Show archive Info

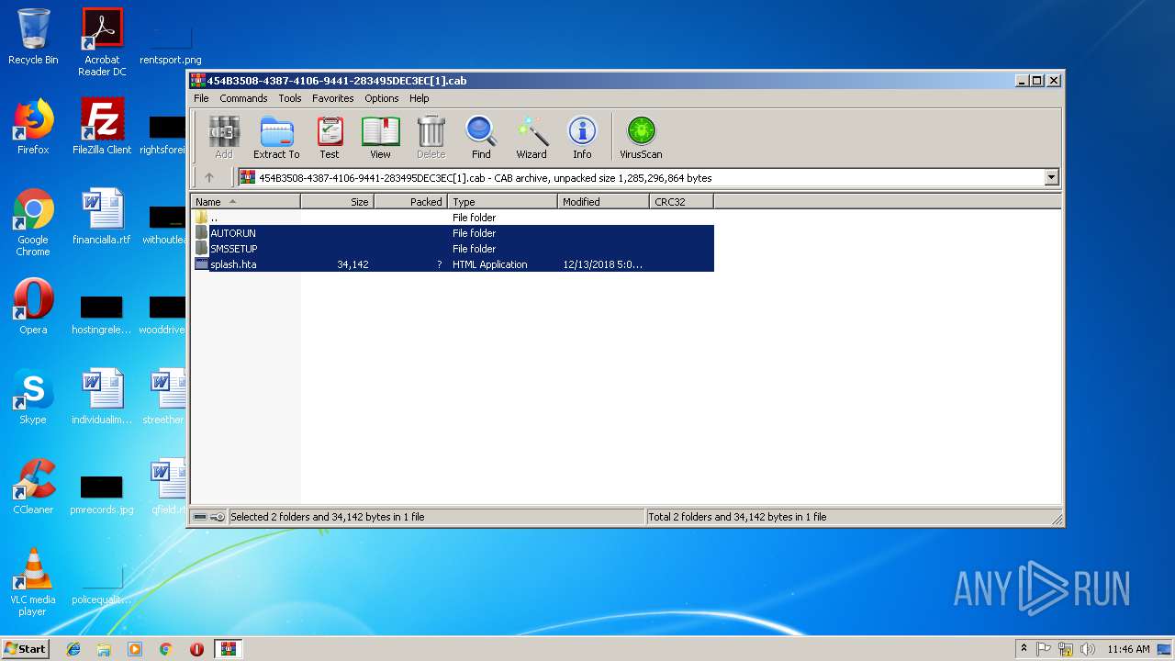[x=582, y=138]
